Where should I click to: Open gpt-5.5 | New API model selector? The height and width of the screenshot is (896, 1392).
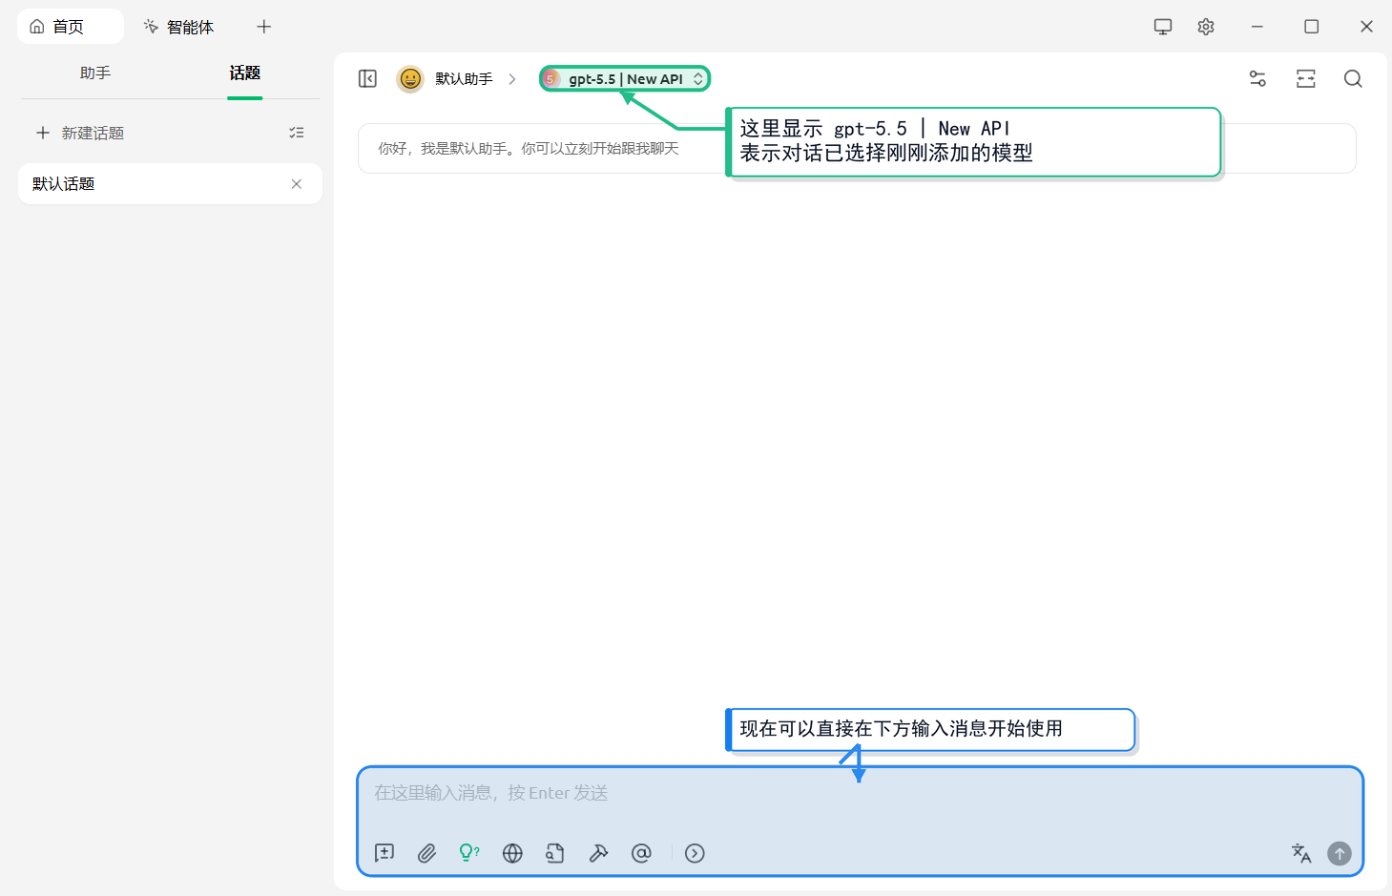[x=625, y=79]
